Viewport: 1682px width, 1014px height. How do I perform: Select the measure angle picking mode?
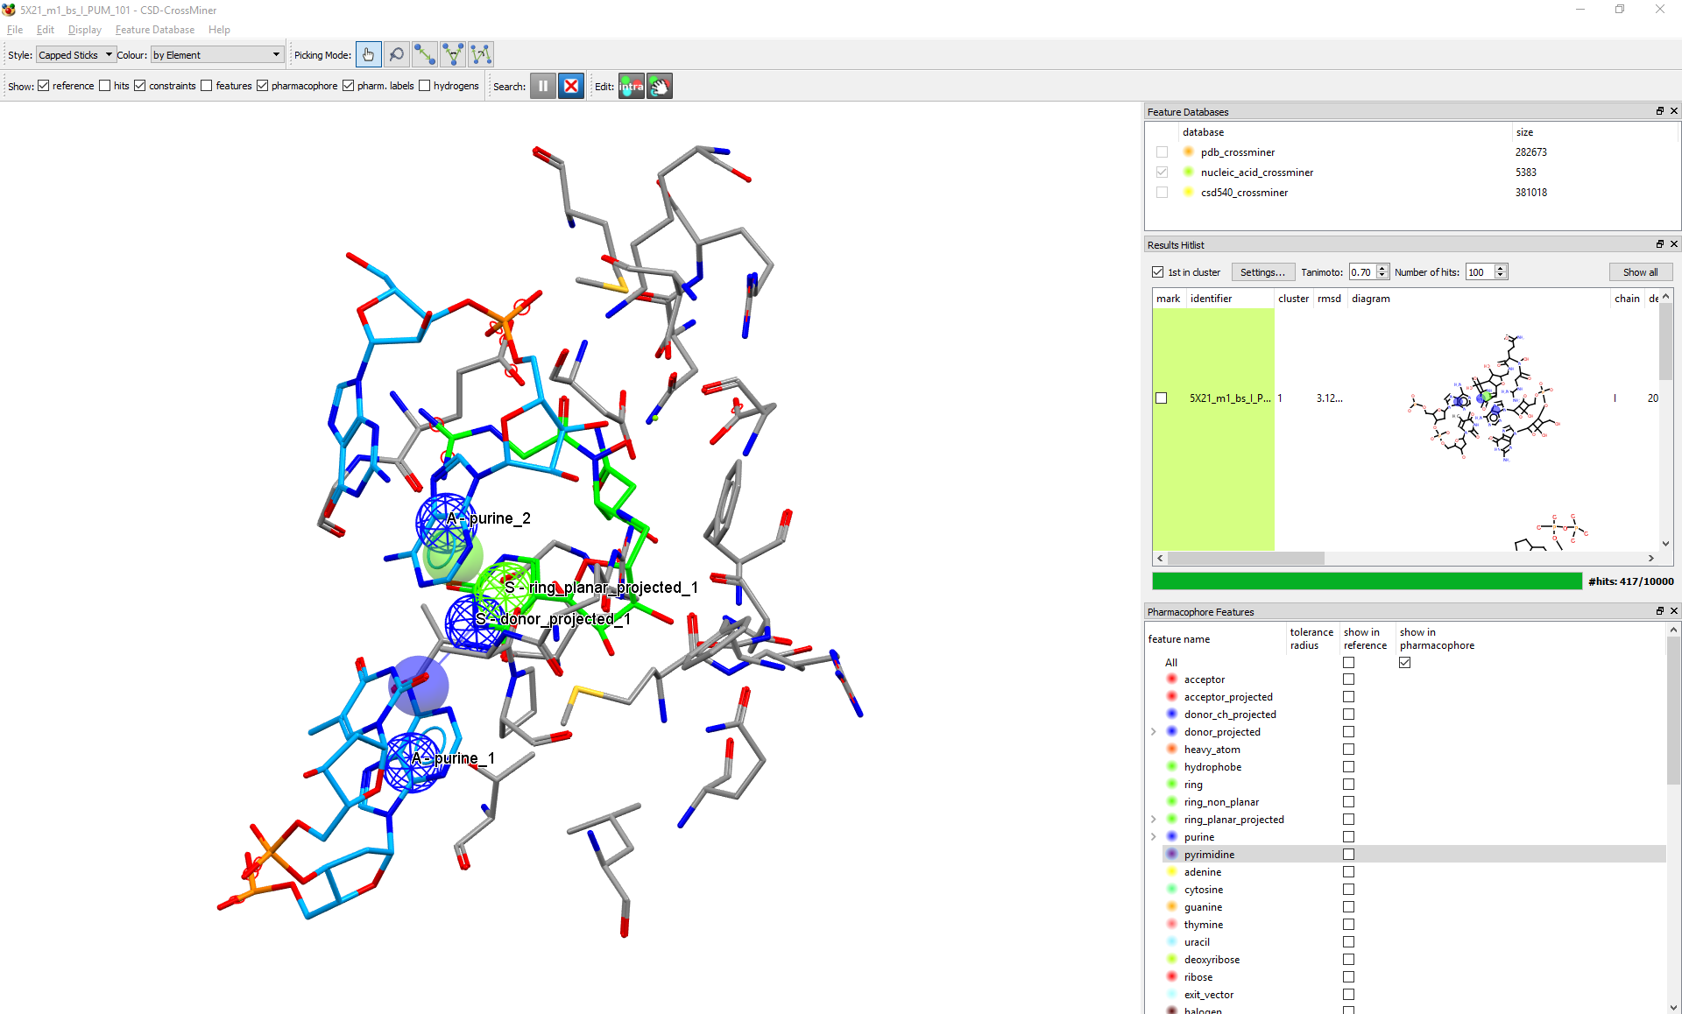click(x=453, y=55)
